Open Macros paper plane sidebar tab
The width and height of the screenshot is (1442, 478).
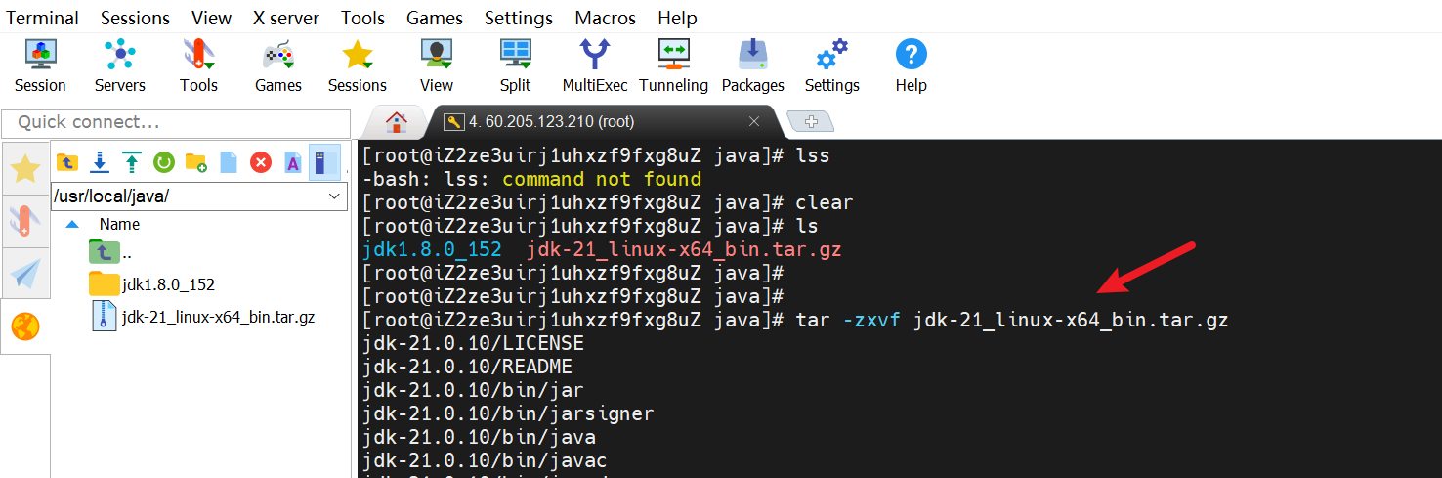coord(25,275)
